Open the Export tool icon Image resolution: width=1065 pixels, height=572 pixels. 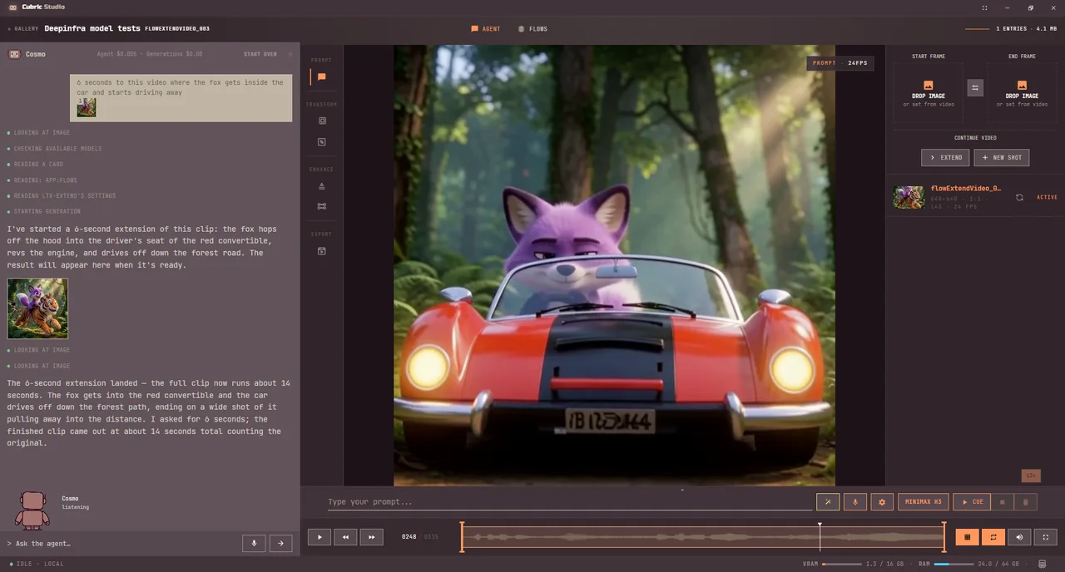pyautogui.click(x=322, y=251)
